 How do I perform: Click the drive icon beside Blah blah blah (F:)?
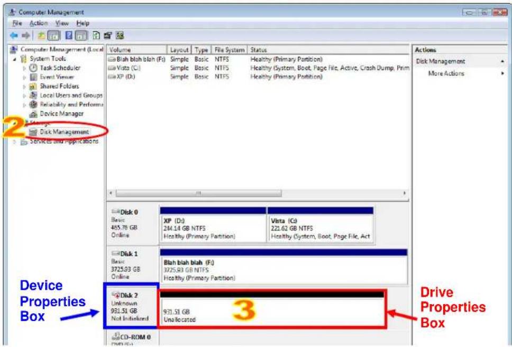click(x=112, y=59)
